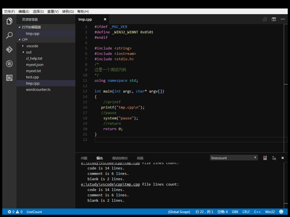The height and width of the screenshot is (217, 290).
Task: Open the 选择(S) menu
Action: (x=38, y=12)
